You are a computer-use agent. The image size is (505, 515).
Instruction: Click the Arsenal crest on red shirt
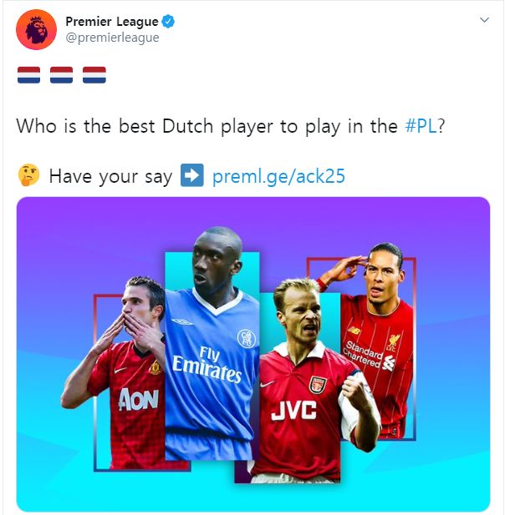[x=318, y=385]
